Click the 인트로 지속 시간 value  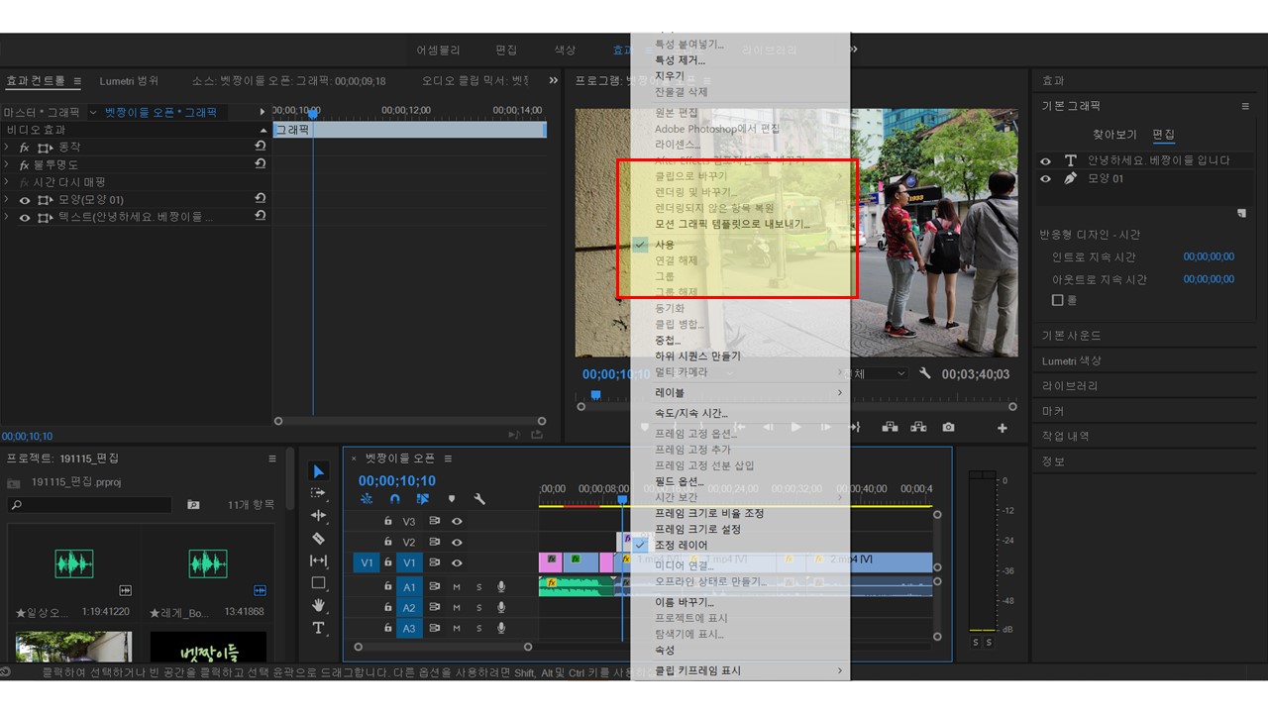click(x=1209, y=256)
